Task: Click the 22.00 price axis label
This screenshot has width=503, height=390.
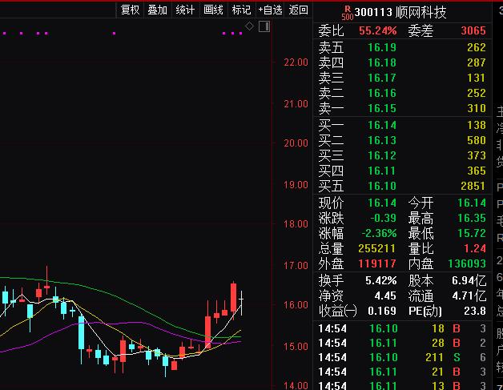Action: tap(296, 62)
